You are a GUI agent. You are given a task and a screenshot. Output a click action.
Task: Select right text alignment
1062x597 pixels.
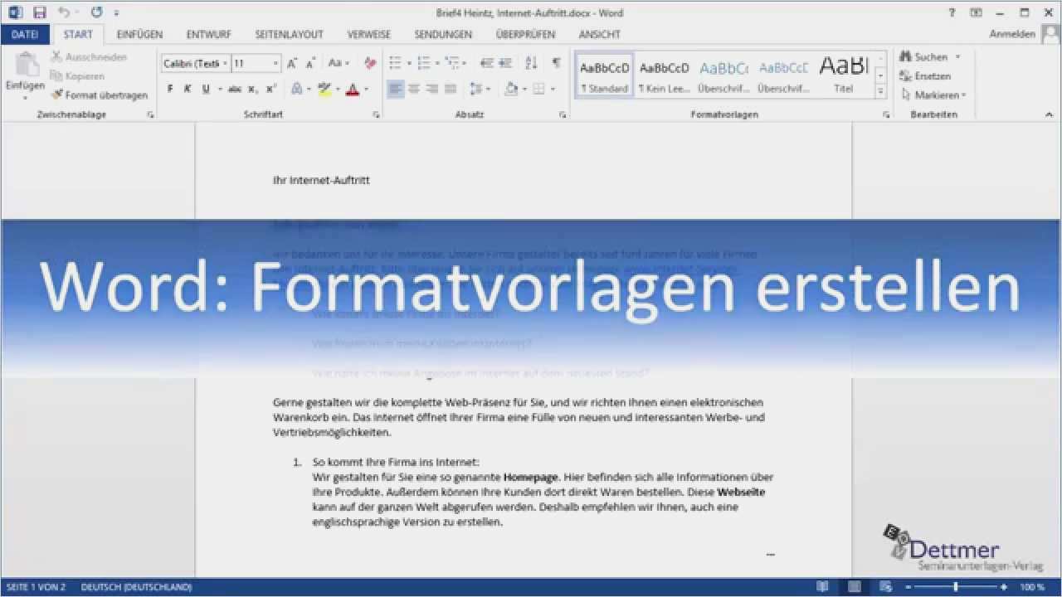coord(432,89)
